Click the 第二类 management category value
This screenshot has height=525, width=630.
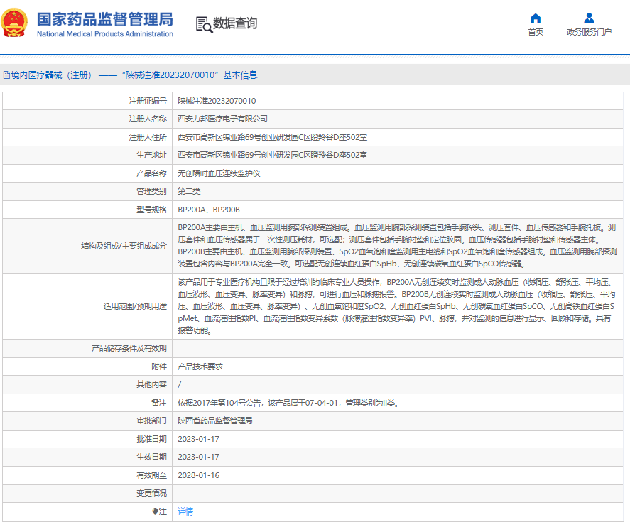(189, 191)
